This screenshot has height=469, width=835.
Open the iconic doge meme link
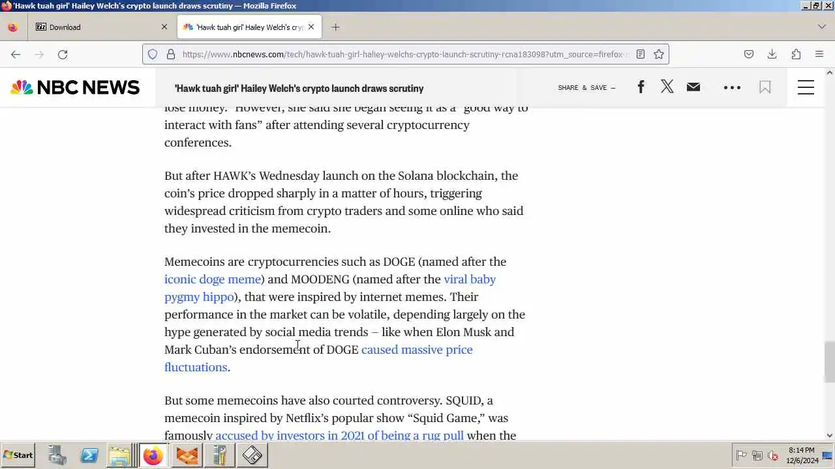pos(213,279)
